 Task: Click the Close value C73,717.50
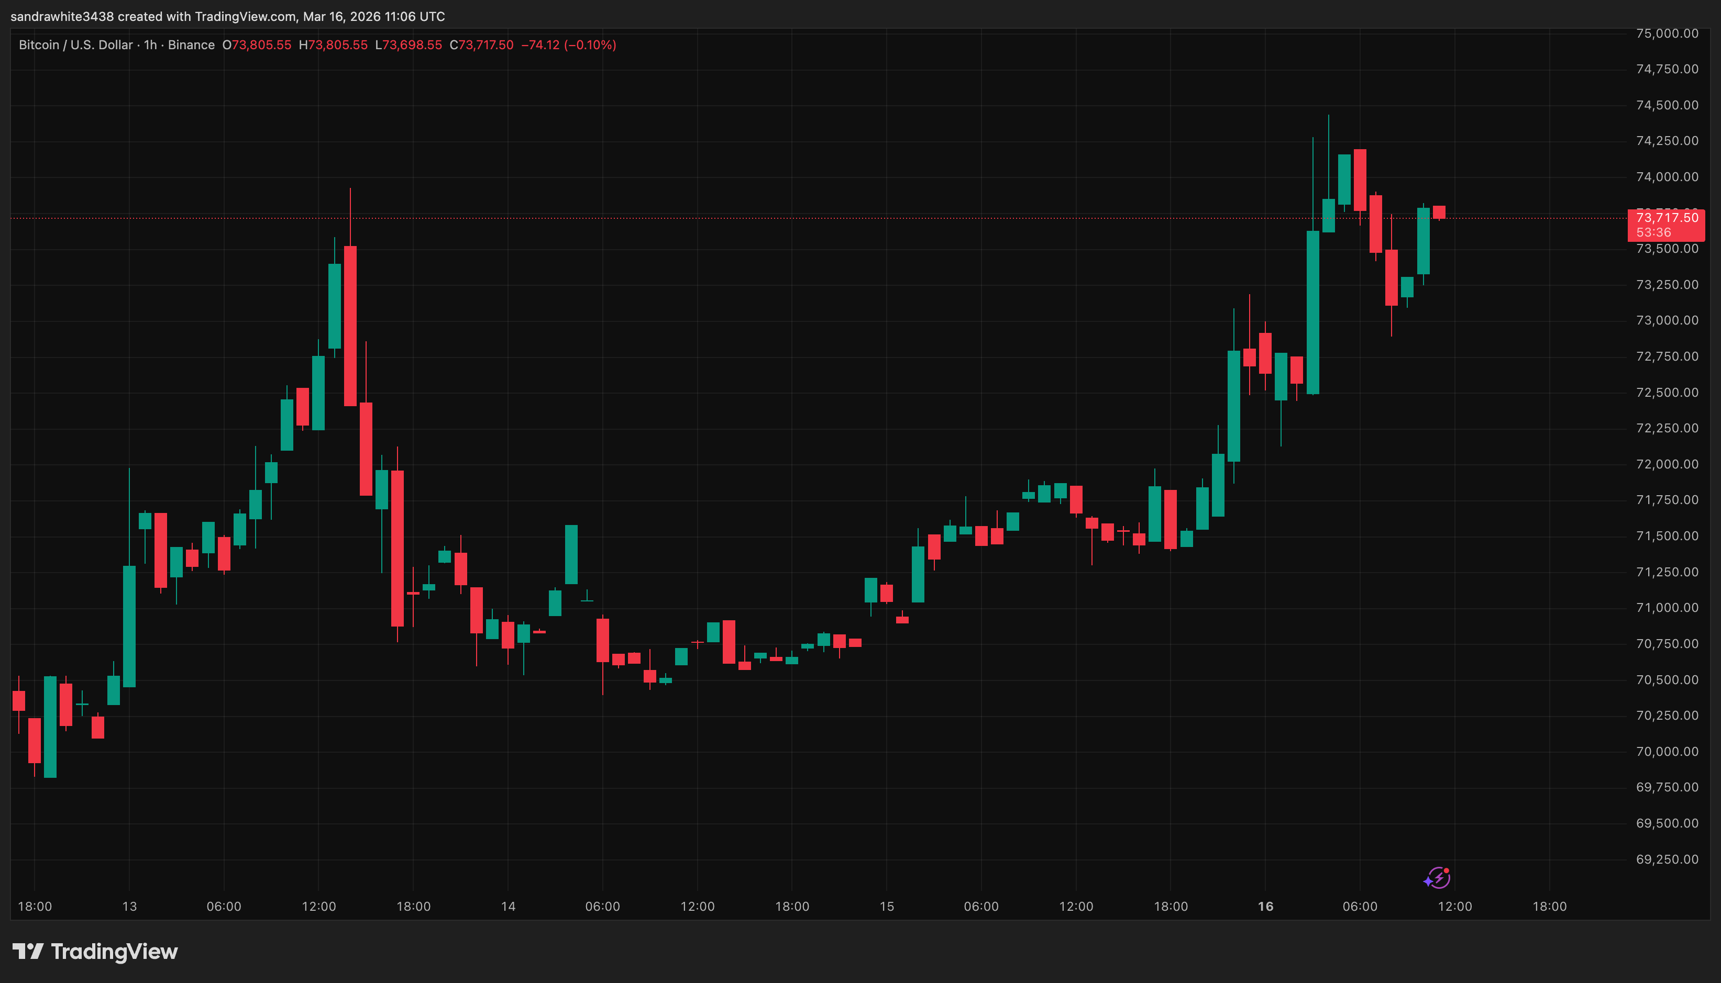click(x=482, y=44)
